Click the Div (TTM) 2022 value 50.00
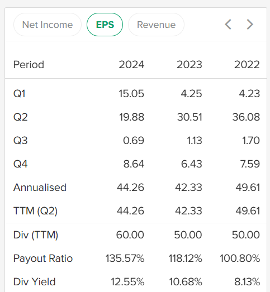This screenshot has height=292, width=270. tap(246, 234)
